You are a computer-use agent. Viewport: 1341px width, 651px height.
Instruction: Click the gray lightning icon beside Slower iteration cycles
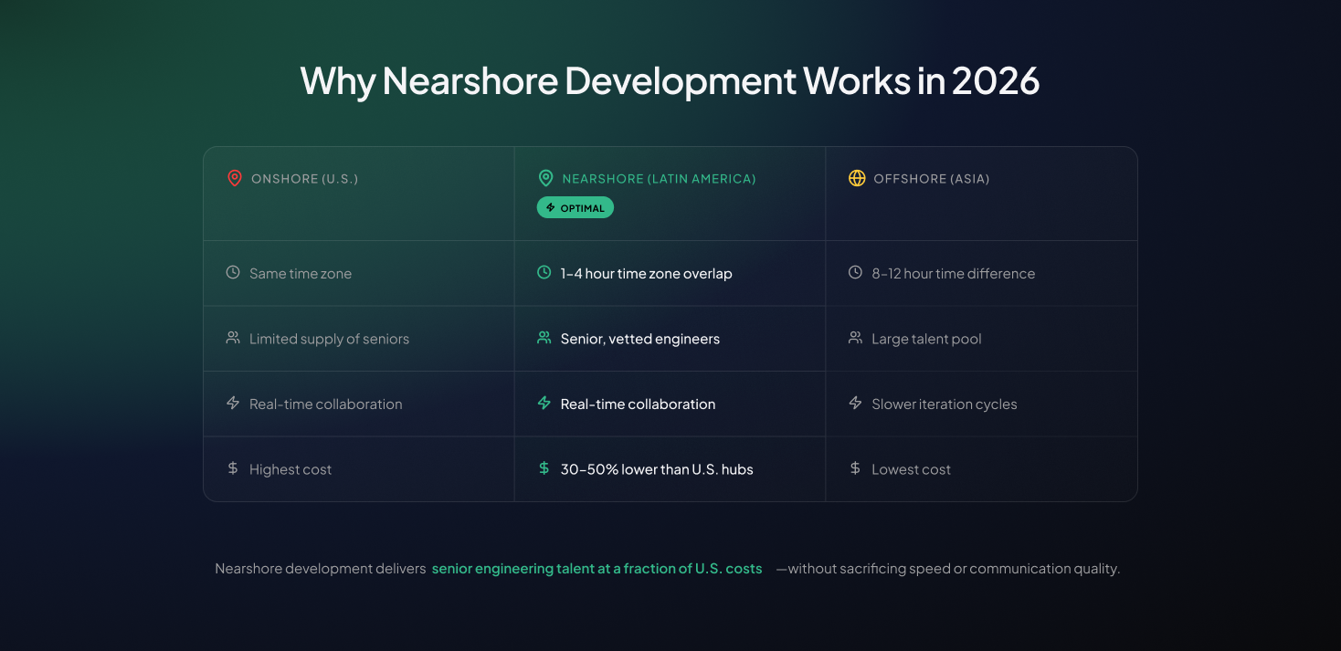856,402
